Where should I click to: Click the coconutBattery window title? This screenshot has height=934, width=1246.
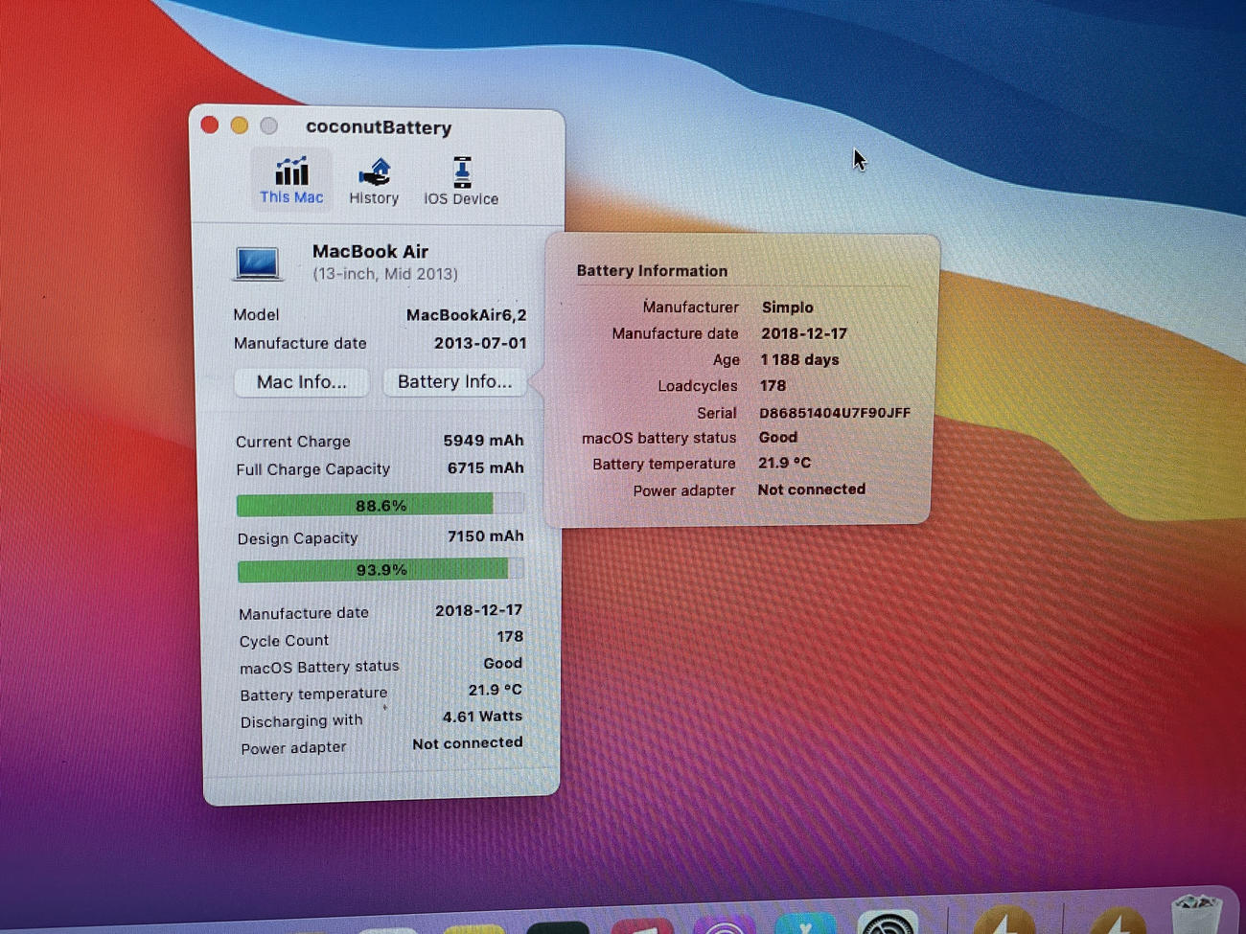[379, 127]
